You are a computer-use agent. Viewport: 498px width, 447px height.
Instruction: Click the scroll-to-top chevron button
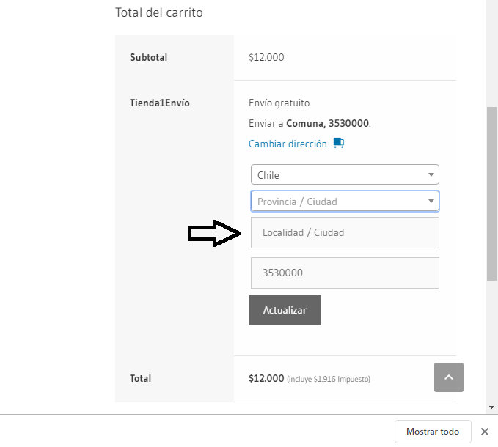tap(448, 377)
